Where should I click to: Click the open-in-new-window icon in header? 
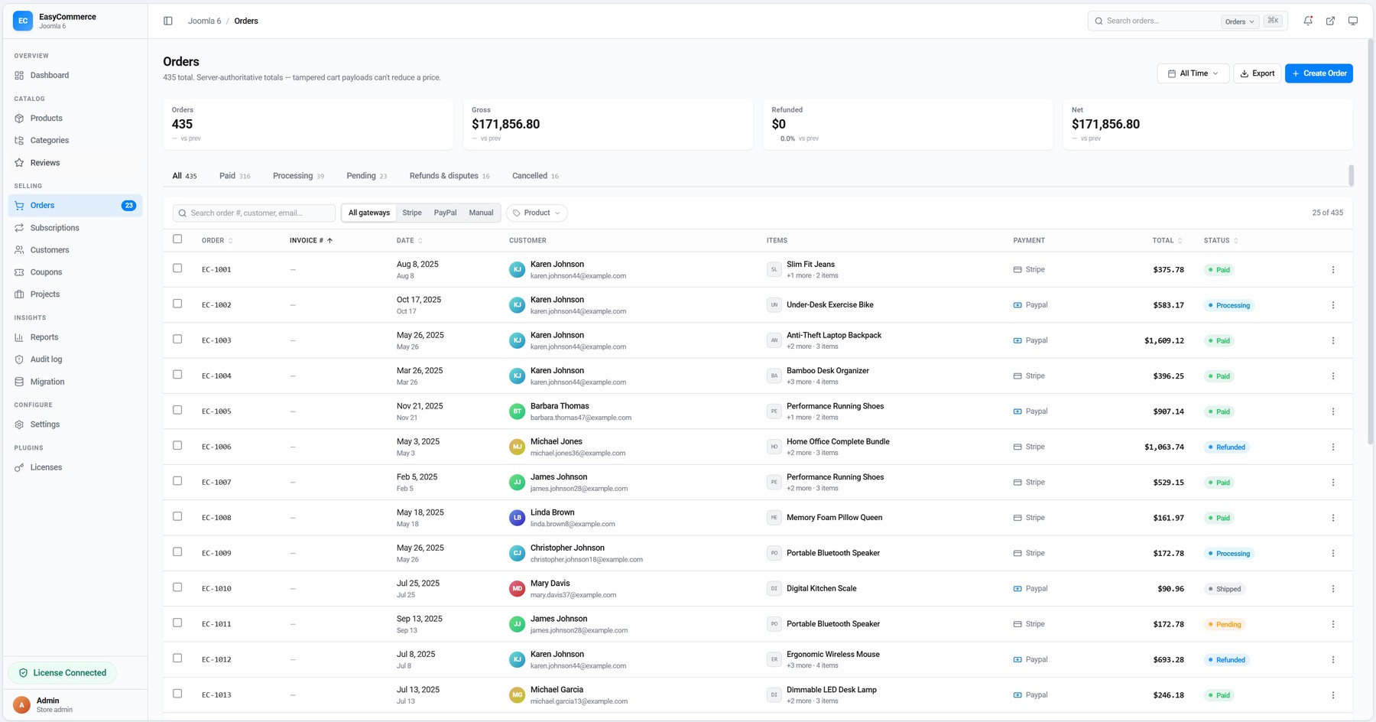(x=1330, y=21)
